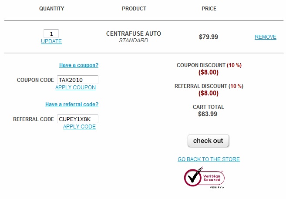Click the coupon code field containing TAX2010
This screenshot has width=286, height=199.
(x=77, y=80)
